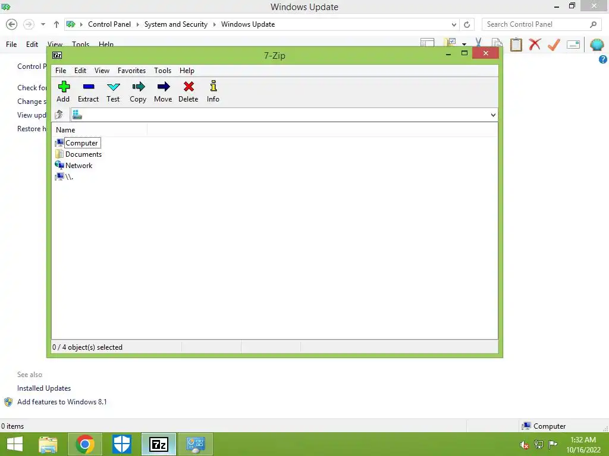This screenshot has width=609, height=456.
Task: Click Back arrow in Windows Update window
Action: click(x=12, y=24)
